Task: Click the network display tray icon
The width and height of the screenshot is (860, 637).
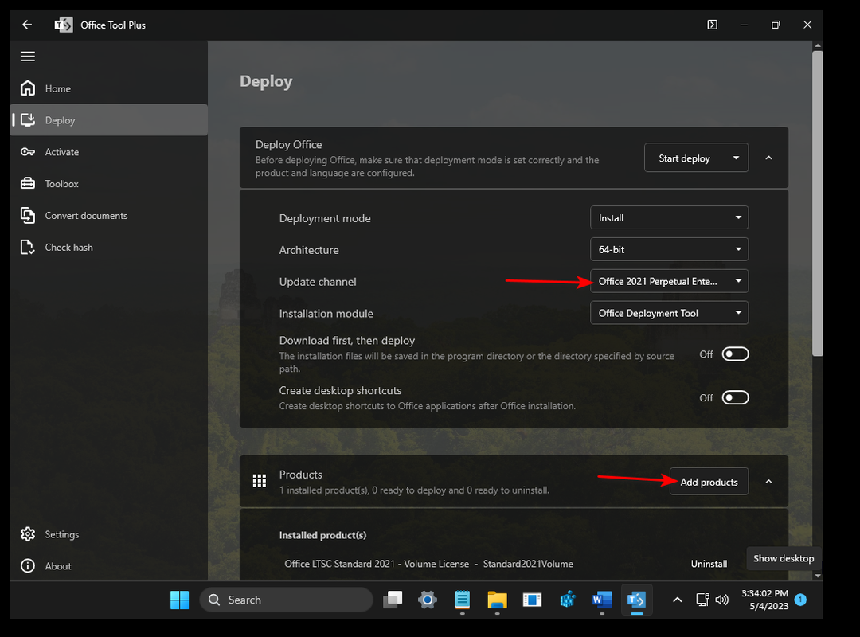Action: (702, 600)
